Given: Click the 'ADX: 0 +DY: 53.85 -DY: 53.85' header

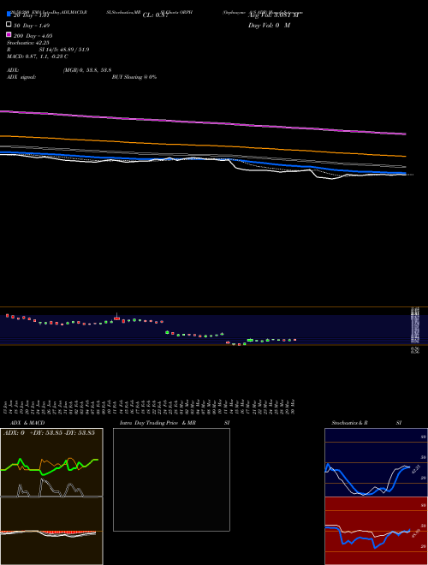Looking at the screenshot, I should pos(49,432).
